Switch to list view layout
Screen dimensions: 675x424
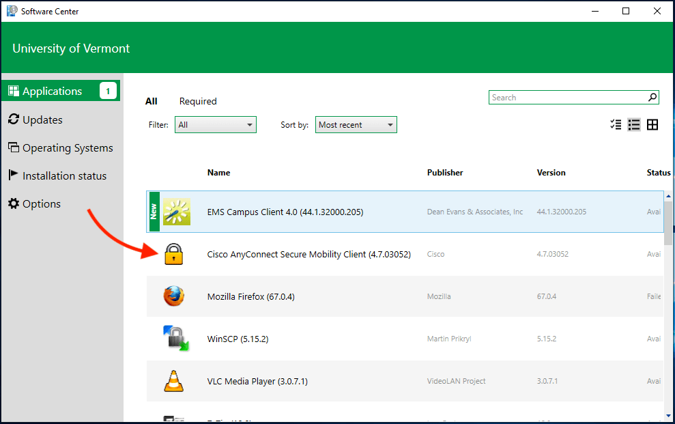[x=634, y=124]
